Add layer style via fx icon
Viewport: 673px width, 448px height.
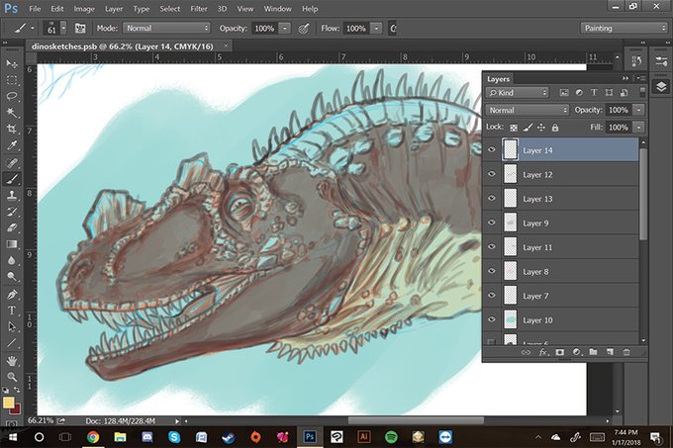[543, 351]
